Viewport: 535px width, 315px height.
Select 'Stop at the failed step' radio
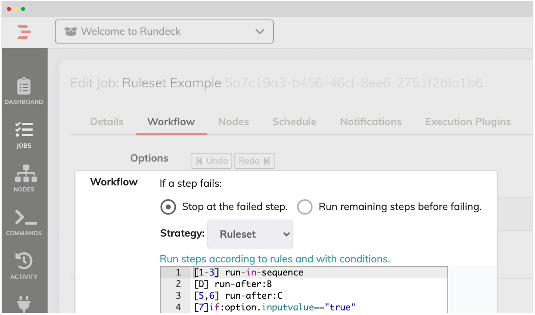coord(168,207)
